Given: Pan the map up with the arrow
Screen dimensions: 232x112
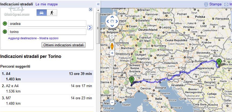Looking at the screenshot, I should [112, 17].
